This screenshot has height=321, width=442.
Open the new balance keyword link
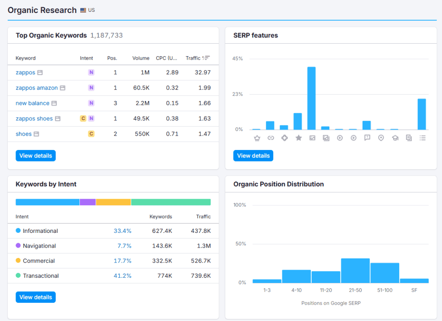pos(32,103)
